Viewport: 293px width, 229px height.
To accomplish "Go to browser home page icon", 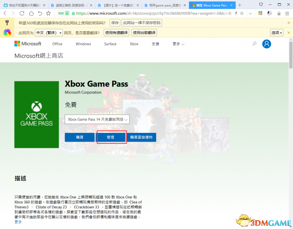I will [x=32, y=13].
